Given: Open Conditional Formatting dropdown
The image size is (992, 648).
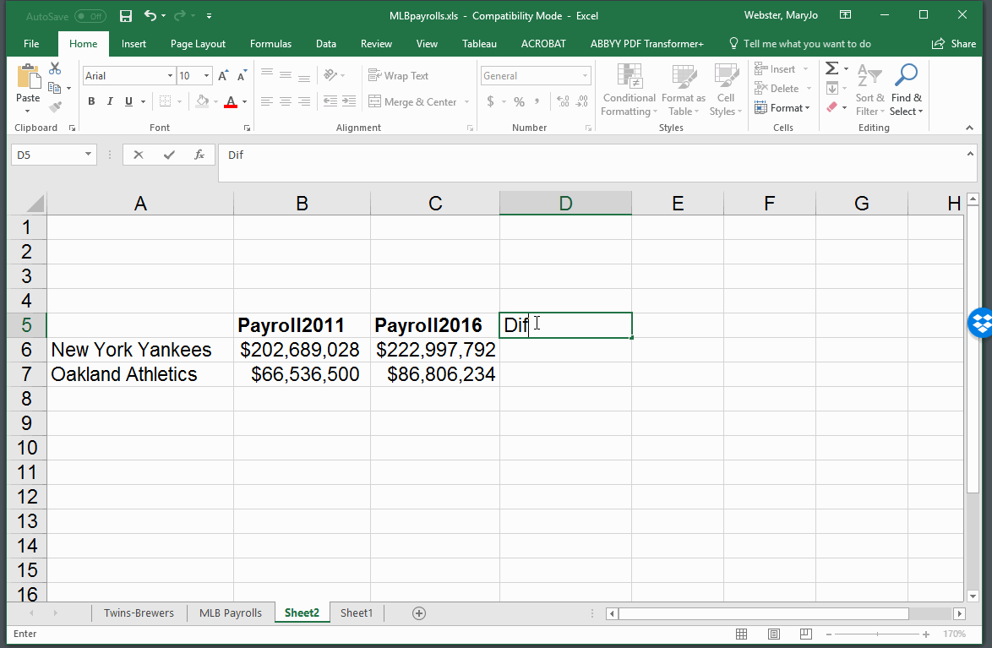Looking at the screenshot, I should 630,90.
